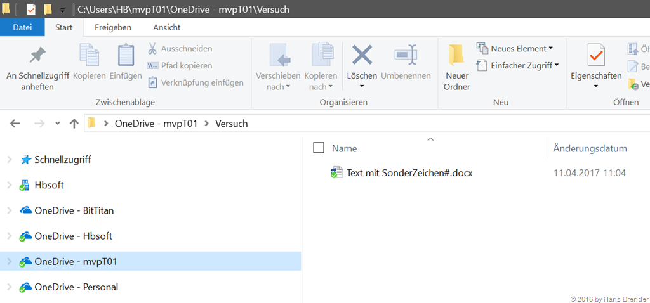Click the Löschen red X icon
650x303 pixels.
[362, 56]
